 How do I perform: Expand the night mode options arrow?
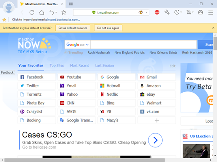point(181,12)
